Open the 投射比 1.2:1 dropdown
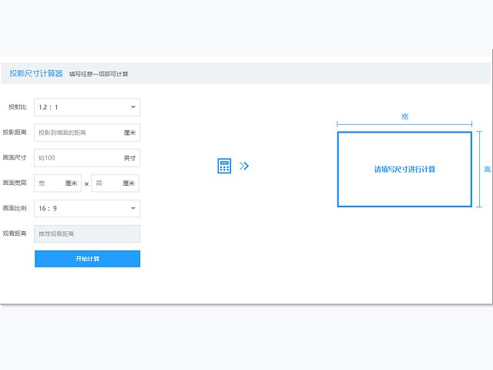This screenshot has height=370, width=493. pos(87,107)
